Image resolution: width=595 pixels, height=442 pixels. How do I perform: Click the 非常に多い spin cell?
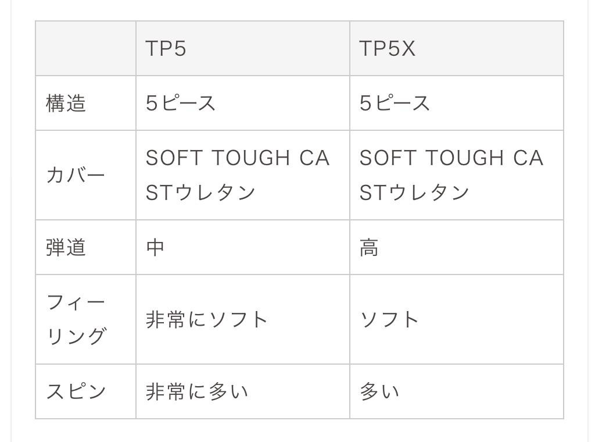coord(243,391)
